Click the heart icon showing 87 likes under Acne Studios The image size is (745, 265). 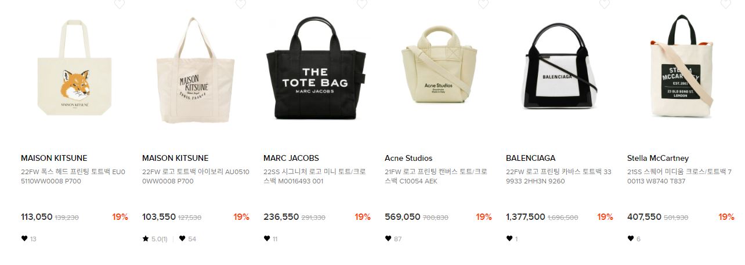(388, 238)
